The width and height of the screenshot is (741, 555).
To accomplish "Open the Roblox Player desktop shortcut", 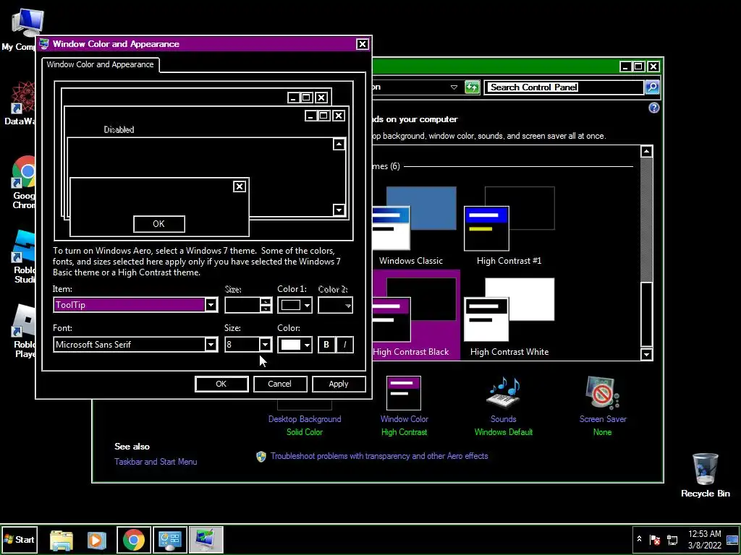I will click(x=22, y=331).
